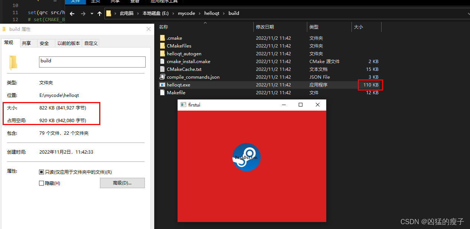
Task: Switch to 以前的版本 tab in properties dialog
Action: tap(69, 43)
